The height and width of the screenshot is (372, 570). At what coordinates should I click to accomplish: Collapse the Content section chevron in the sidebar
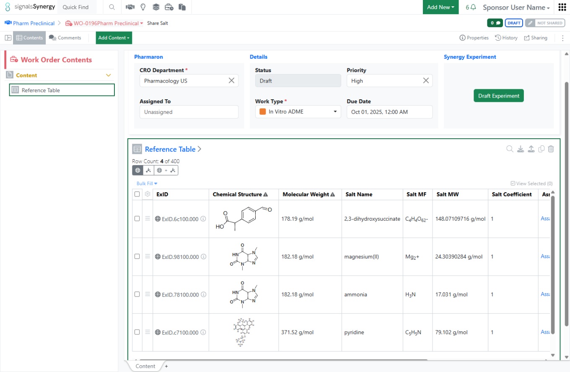[109, 75]
